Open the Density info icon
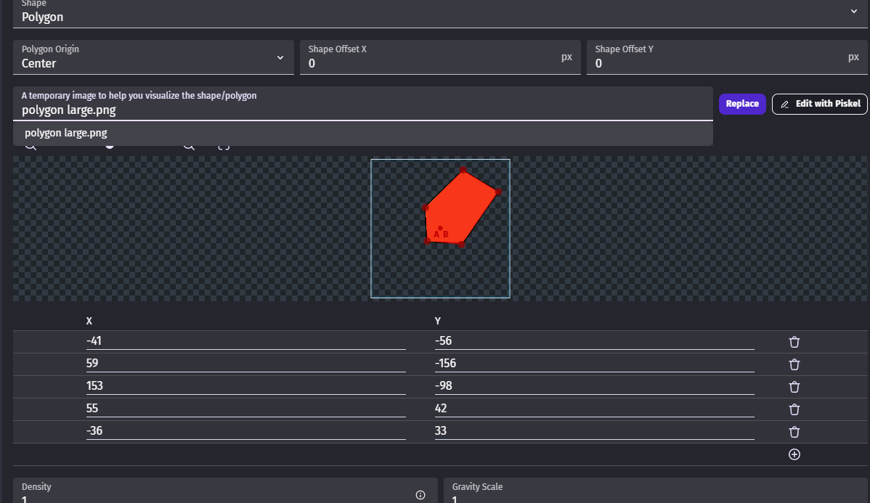 420,495
